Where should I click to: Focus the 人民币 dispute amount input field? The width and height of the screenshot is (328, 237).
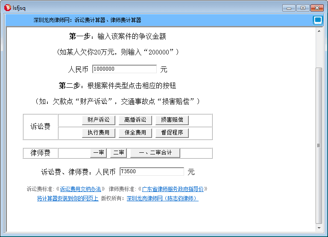(x=124, y=69)
